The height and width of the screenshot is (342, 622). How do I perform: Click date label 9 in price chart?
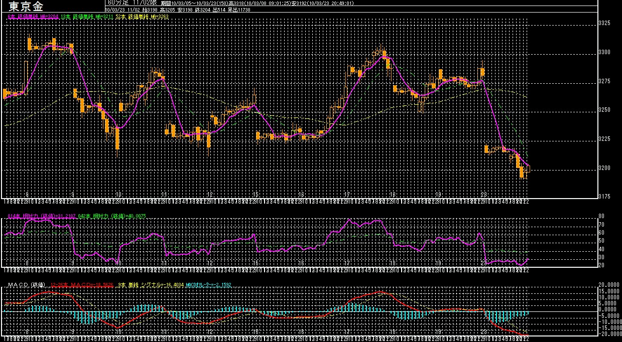click(72, 194)
